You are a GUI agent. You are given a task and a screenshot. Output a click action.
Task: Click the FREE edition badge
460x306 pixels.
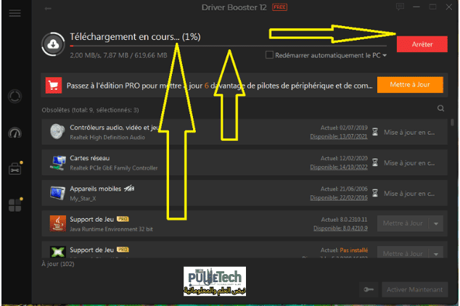pyautogui.click(x=279, y=7)
